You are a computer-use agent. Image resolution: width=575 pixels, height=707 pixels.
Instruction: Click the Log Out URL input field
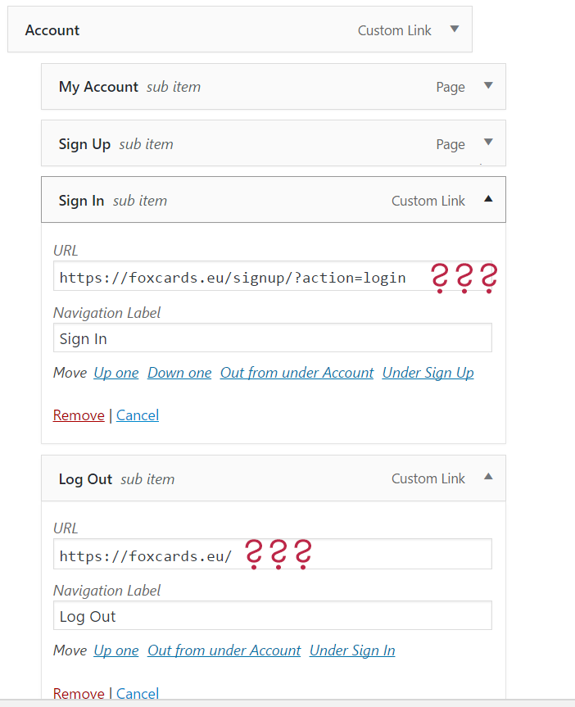tap(273, 554)
